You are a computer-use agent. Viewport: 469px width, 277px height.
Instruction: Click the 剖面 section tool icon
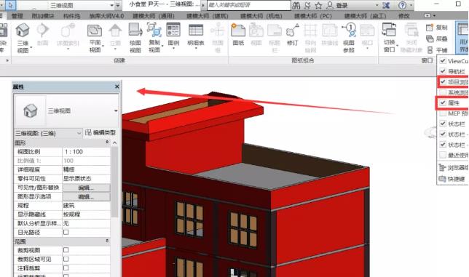click(42, 30)
